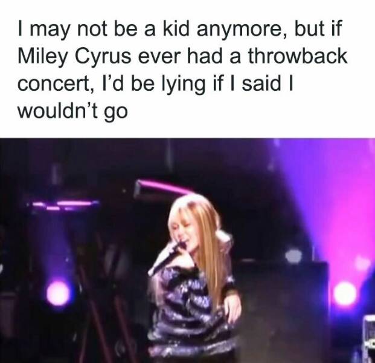Click the purple round stage light at left
The image size is (375, 363).
point(59,293)
